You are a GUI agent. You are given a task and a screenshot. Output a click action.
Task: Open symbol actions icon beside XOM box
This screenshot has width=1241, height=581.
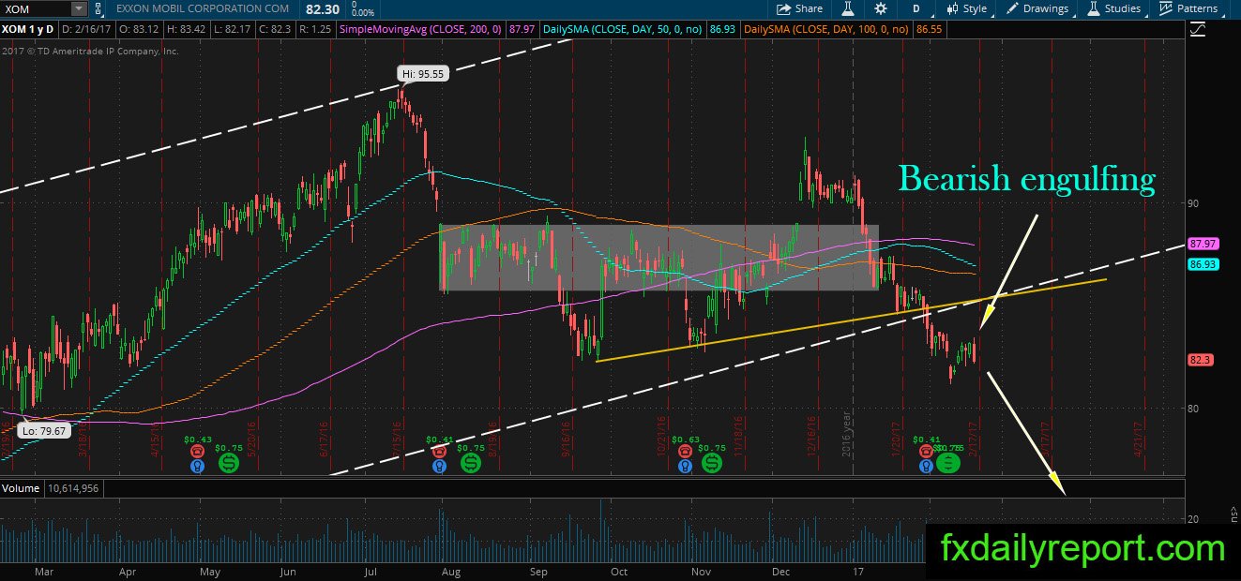[x=98, y=9]
